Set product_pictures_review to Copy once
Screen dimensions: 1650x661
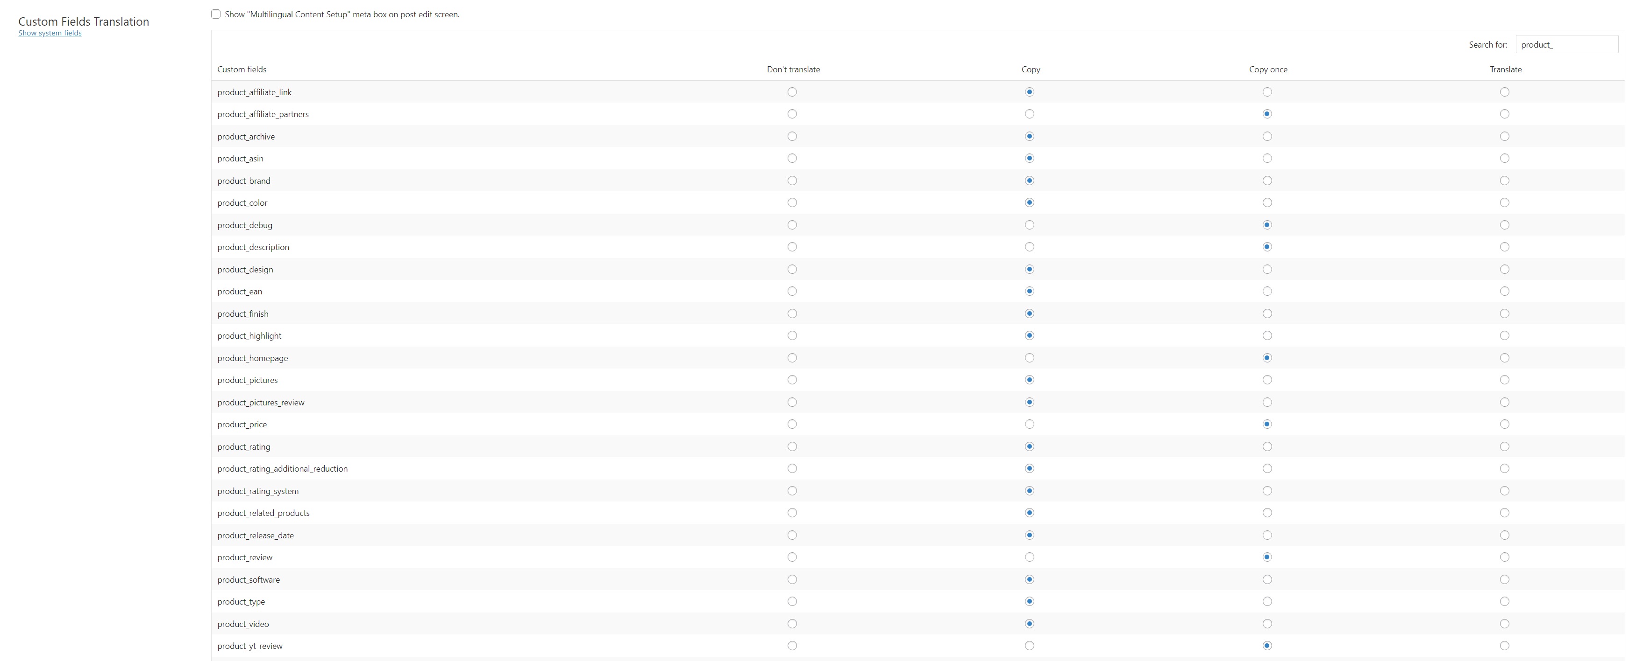(1267, 402)
